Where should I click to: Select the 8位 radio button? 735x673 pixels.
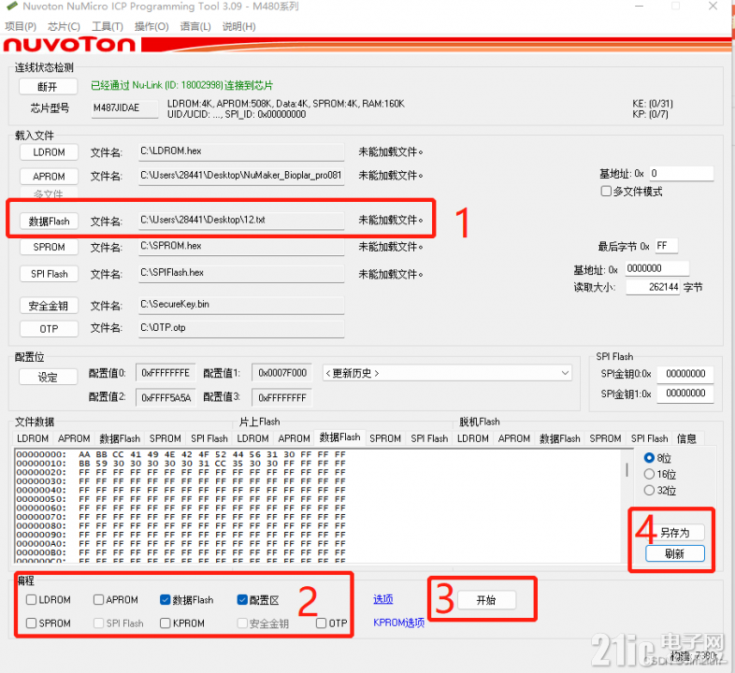point(649,457)
